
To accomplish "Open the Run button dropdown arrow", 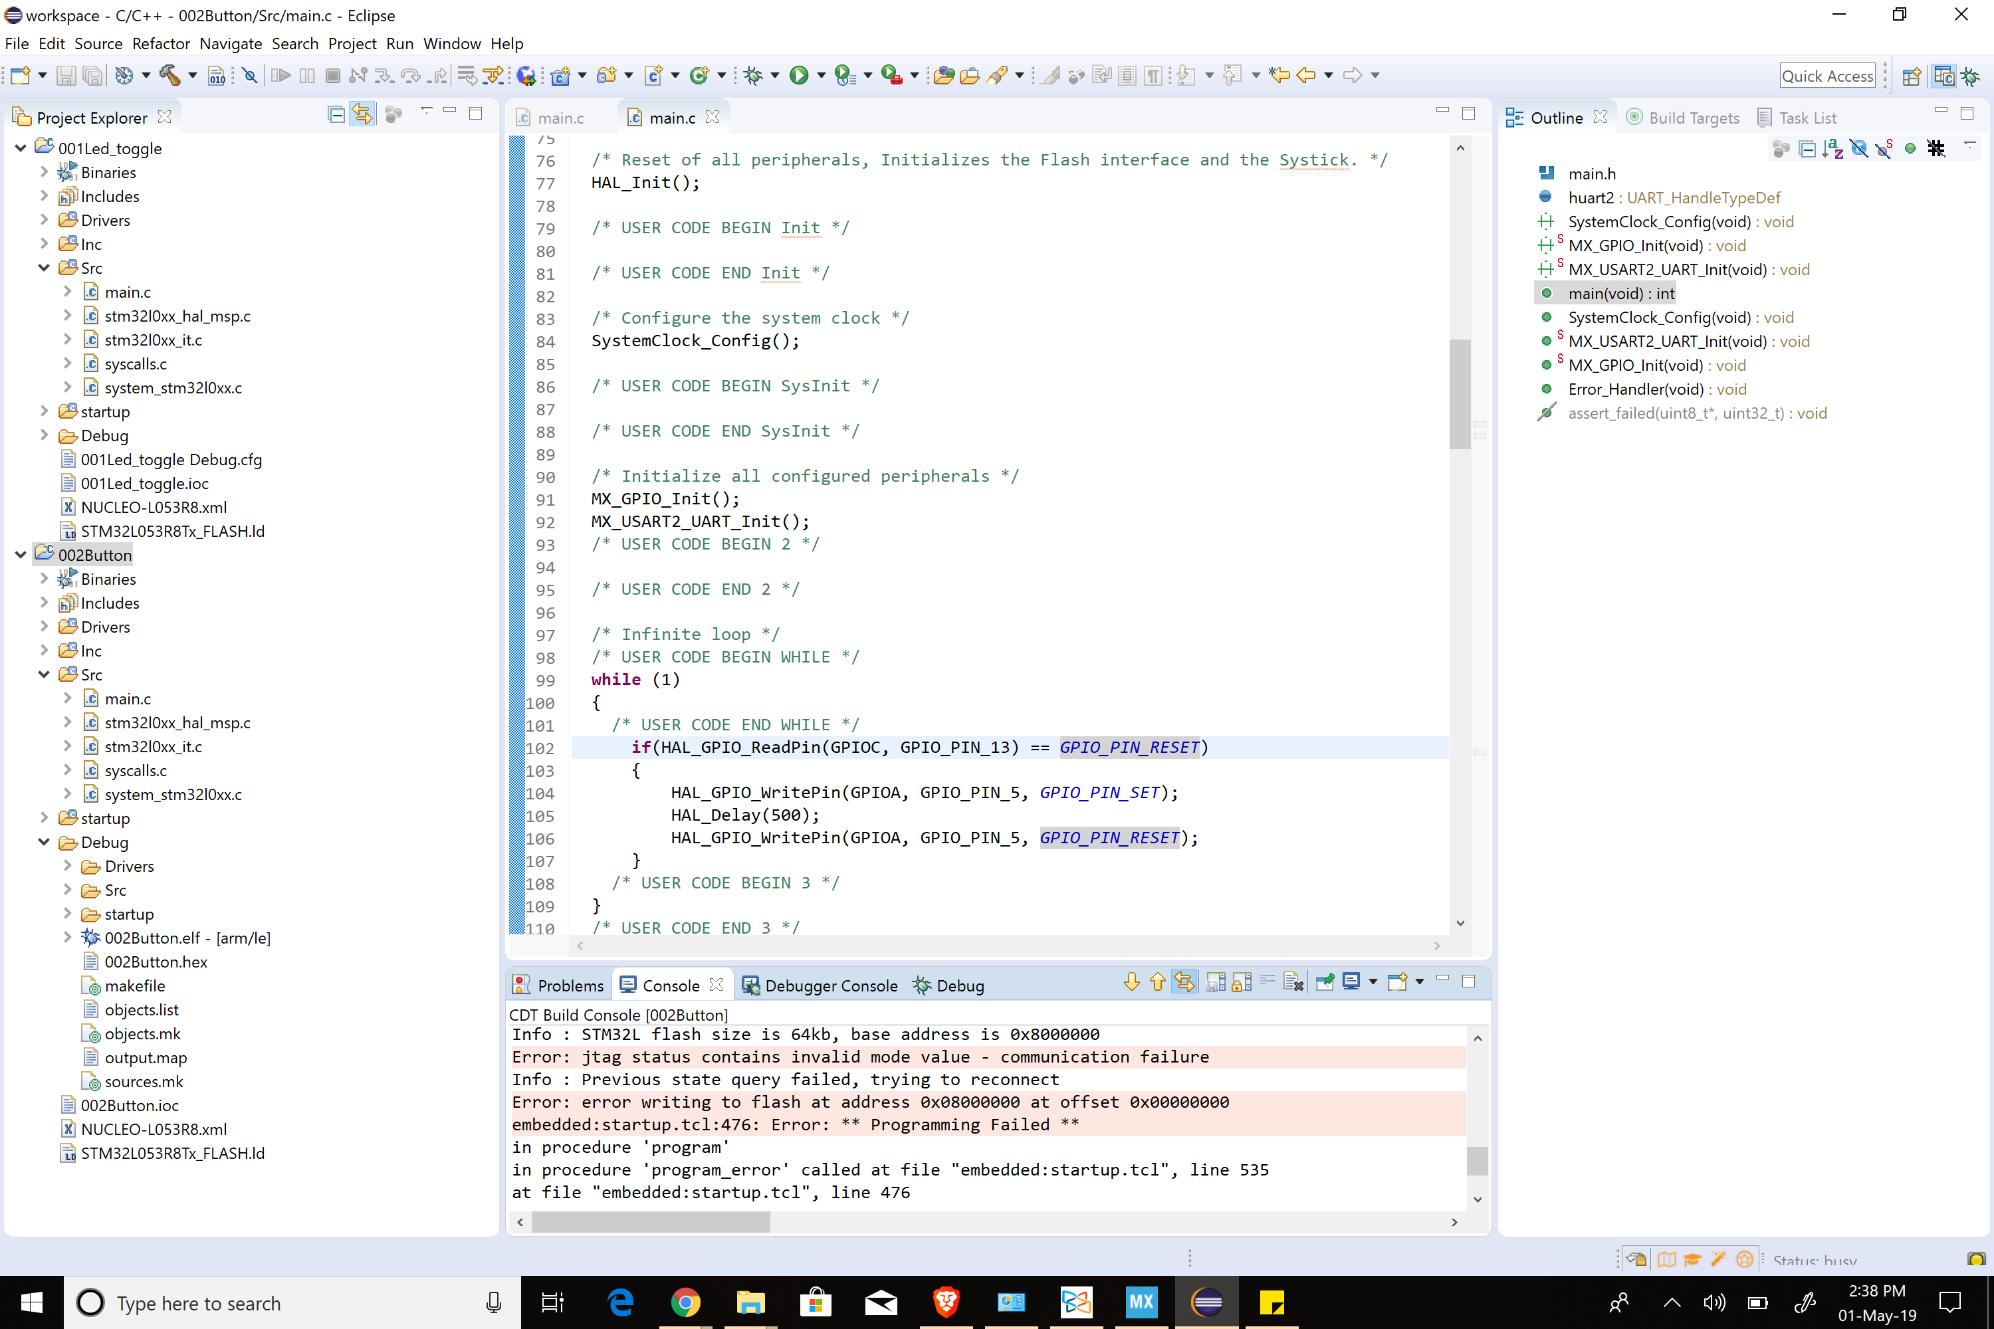I will (x=821, y=76).
